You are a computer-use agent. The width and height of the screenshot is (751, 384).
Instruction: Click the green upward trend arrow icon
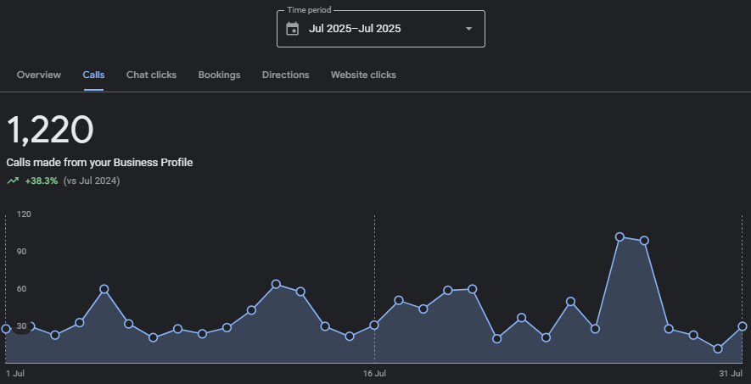tap(13, 181)
